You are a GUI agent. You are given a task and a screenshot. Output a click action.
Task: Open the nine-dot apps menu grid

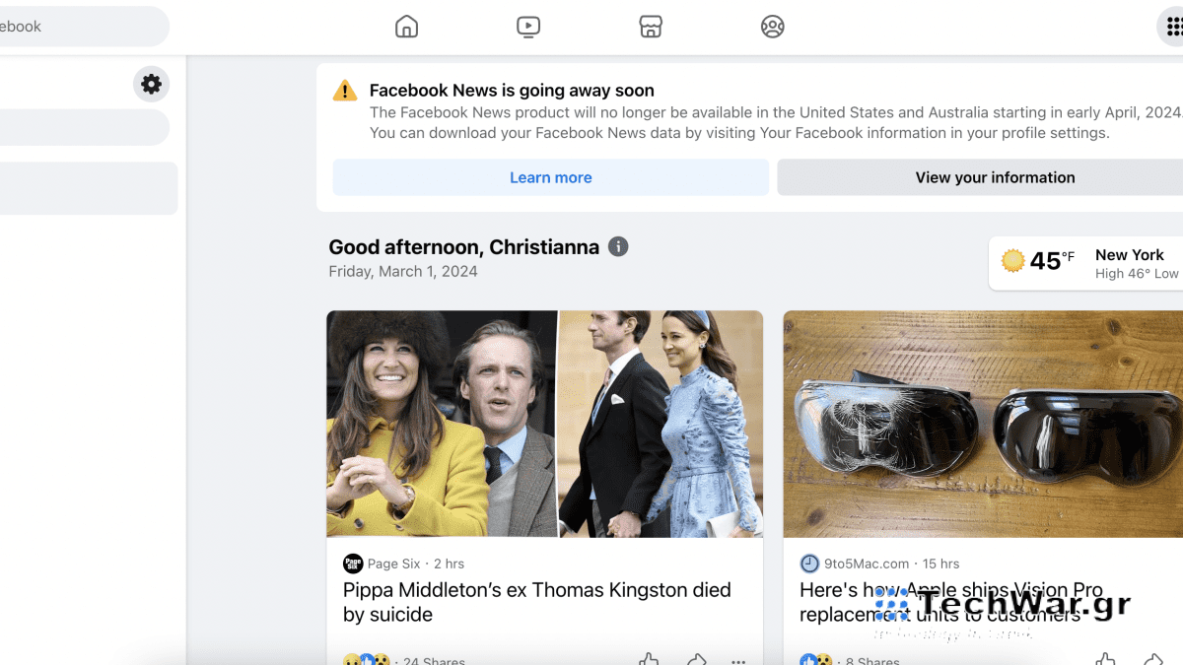pos(1173,28)
